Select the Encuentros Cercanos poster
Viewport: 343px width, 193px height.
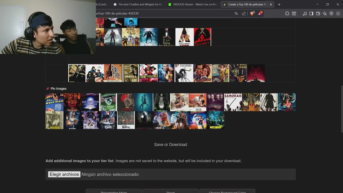click(x=90, y=102)
